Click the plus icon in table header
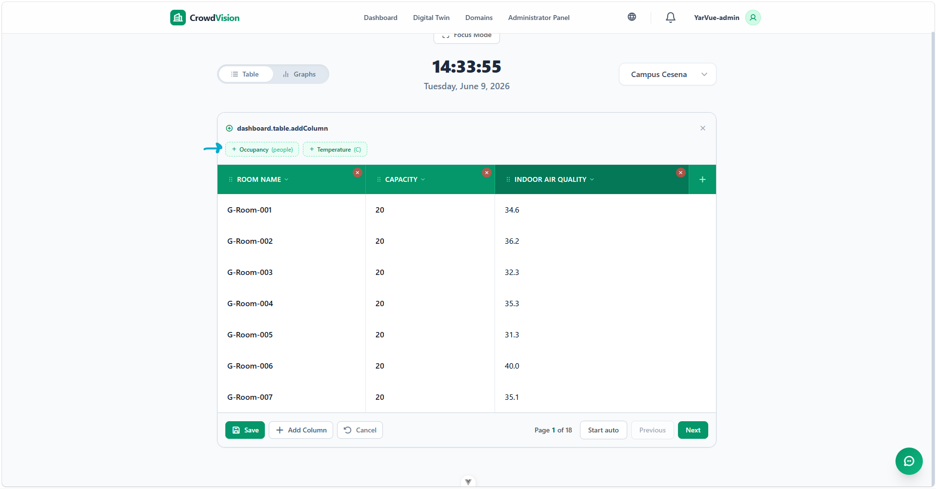The height and width of the screenshot is (489, 936). (x=702, y=179)
